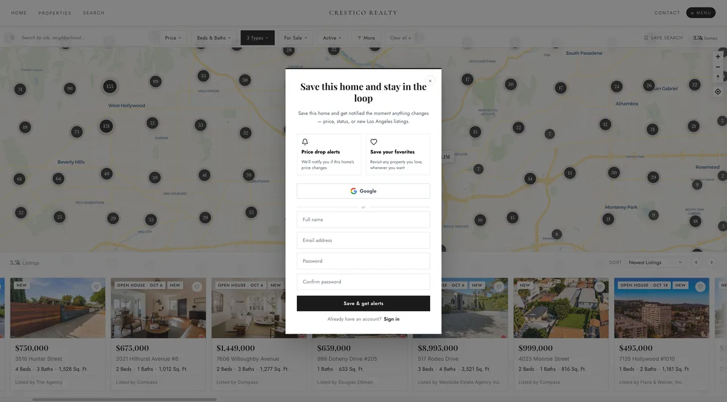This screenshot has height=402, width=727.
Task: Focus the Full name field
Action: point(363,219)
